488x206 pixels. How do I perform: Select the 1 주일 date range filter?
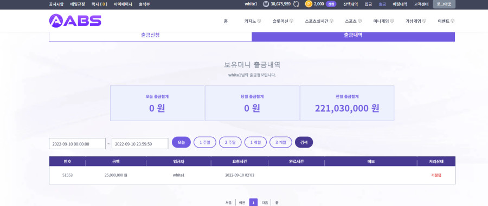(205, 142)
